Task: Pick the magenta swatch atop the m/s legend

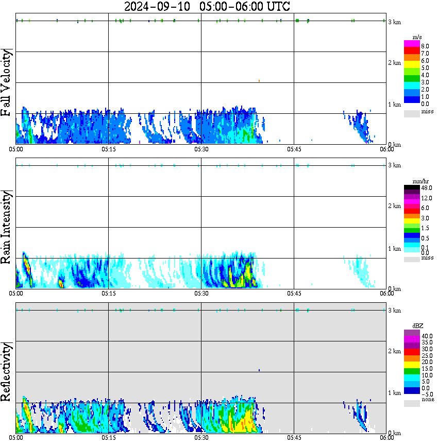Action: click(x=412, y=44)
